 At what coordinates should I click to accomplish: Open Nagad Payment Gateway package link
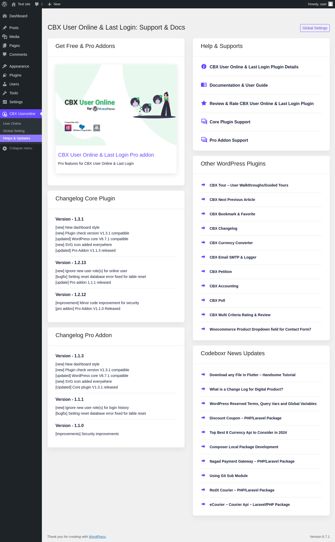pyautogui.click(x=252, y=461)
